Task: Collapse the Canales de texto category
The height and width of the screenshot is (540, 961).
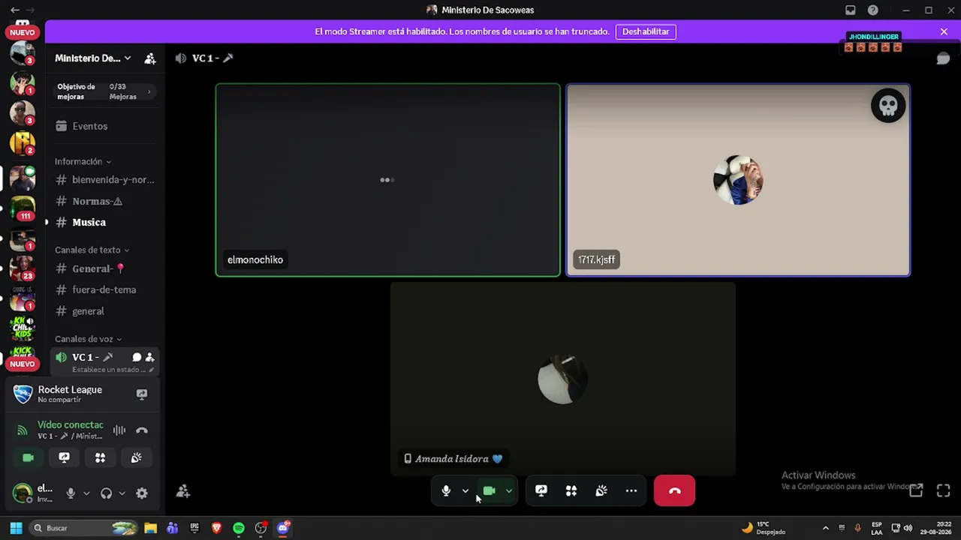Action: (x=92, y=250)
